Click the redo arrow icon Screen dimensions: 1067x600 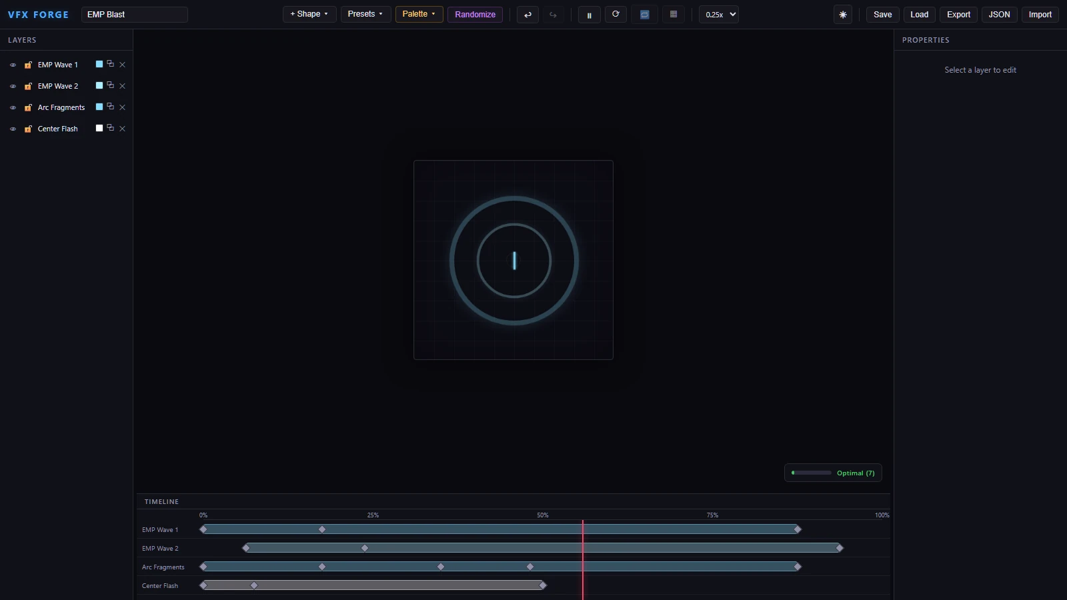click(553, 15)
